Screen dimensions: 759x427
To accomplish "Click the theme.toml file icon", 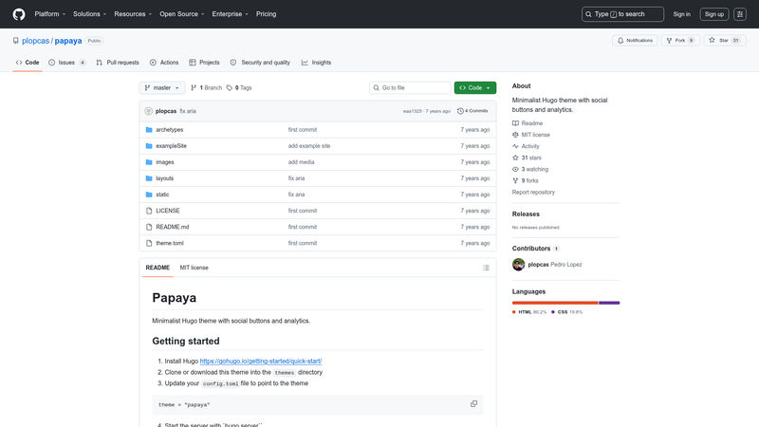I will (x=149, y=243).
